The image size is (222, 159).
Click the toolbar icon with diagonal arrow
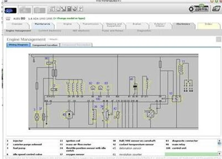tap(63, 9)
